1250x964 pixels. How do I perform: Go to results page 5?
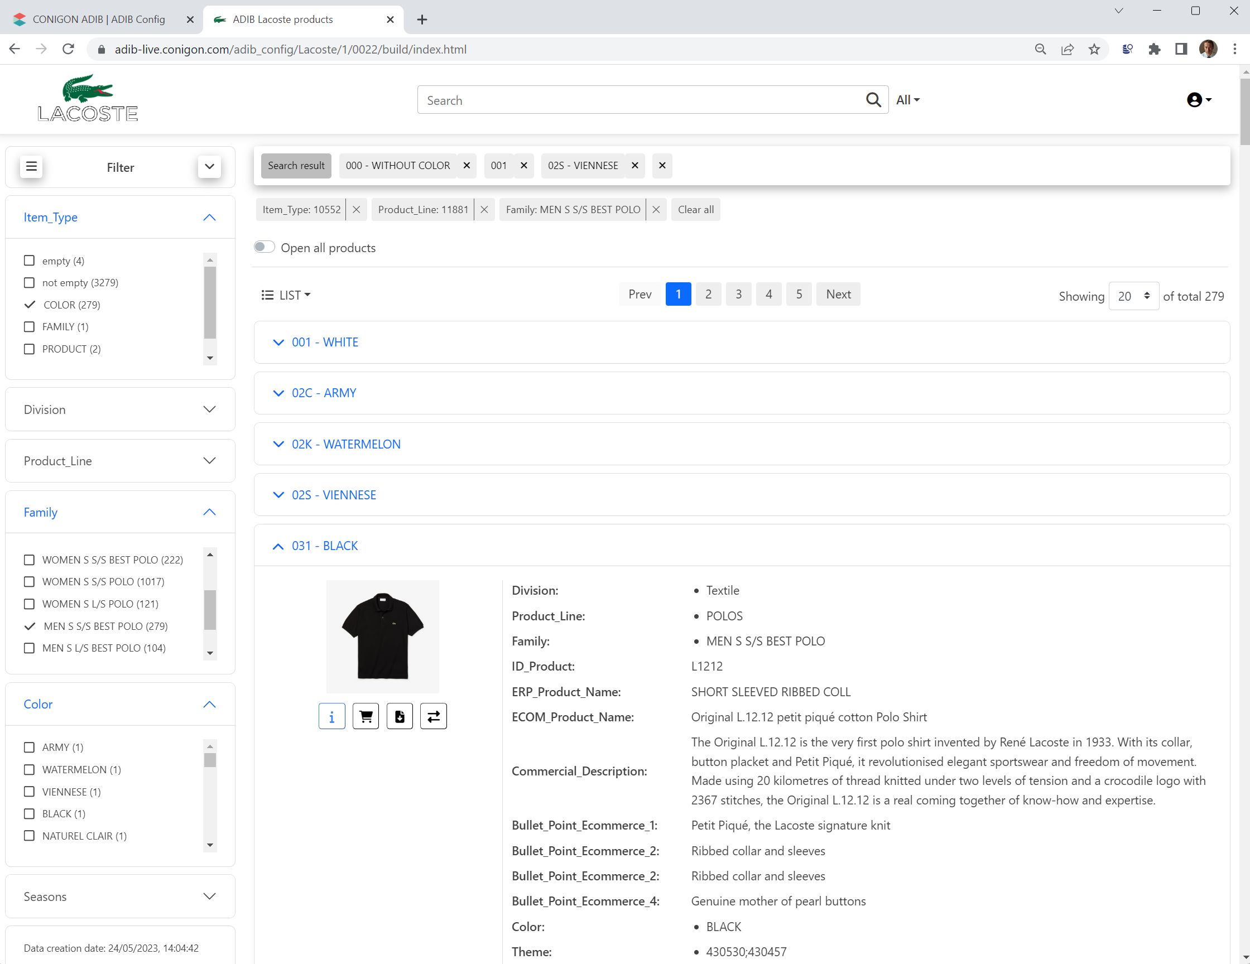point(799,294)
